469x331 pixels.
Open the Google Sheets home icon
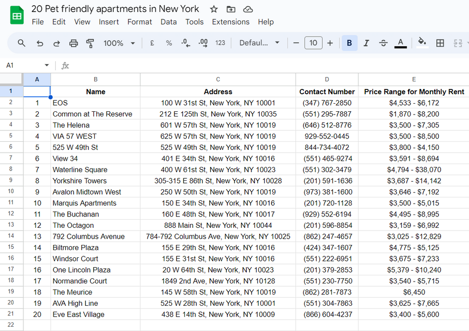coord(17,15)
